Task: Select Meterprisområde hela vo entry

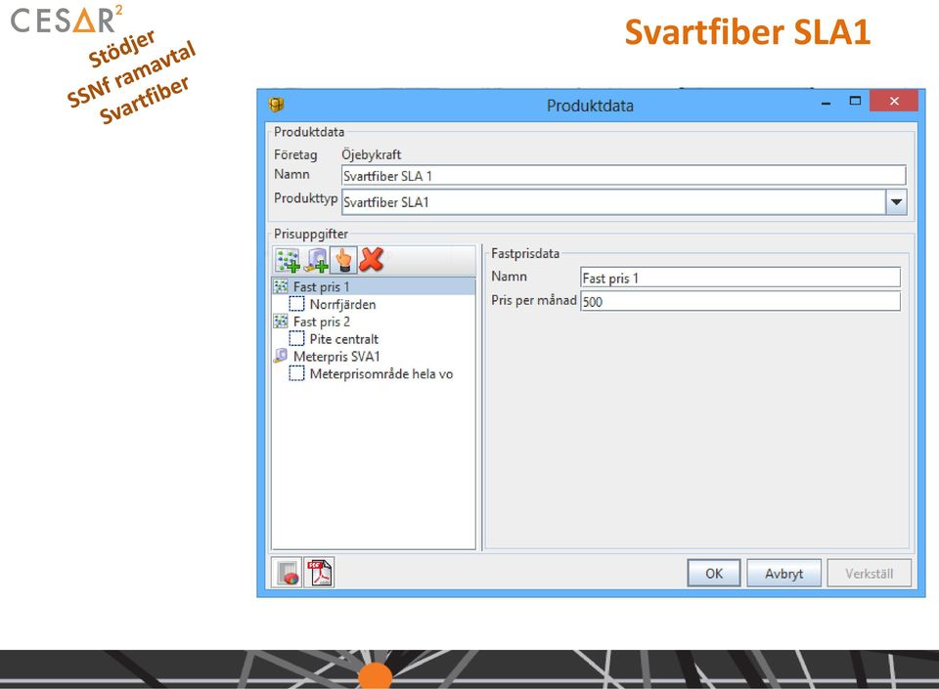Action: pos(380,373)
